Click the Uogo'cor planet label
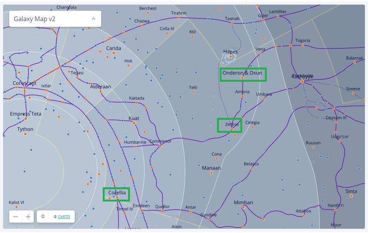The width and height of the screenshot is (368, 233). pos(340,136)
